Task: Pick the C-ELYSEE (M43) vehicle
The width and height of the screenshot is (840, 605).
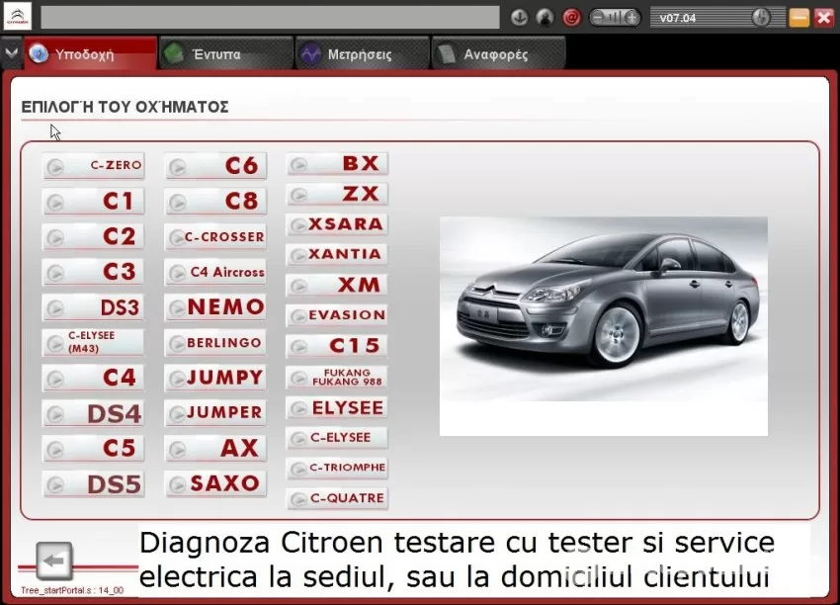Action: coord(94,342)
